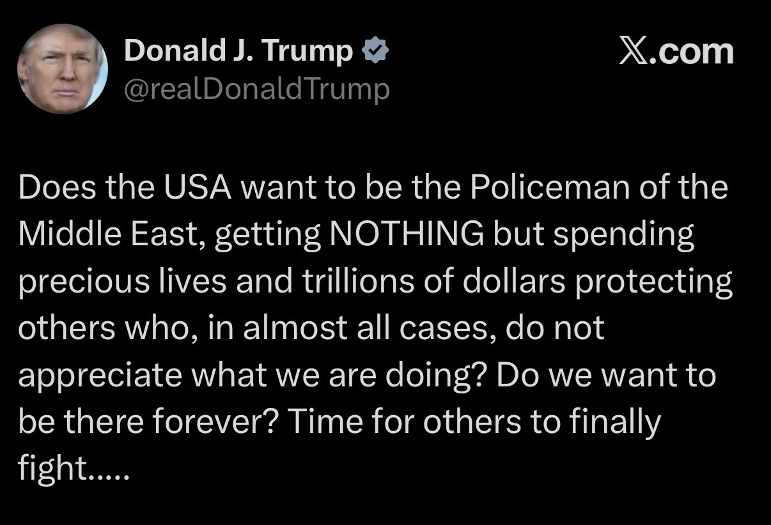
Task: Click the stylized X logo glyph
Action: tap(637, 52)
